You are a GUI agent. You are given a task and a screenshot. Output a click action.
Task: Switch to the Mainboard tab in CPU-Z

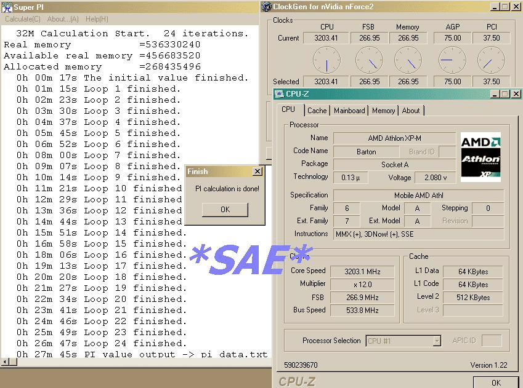[x=349, y=111]
